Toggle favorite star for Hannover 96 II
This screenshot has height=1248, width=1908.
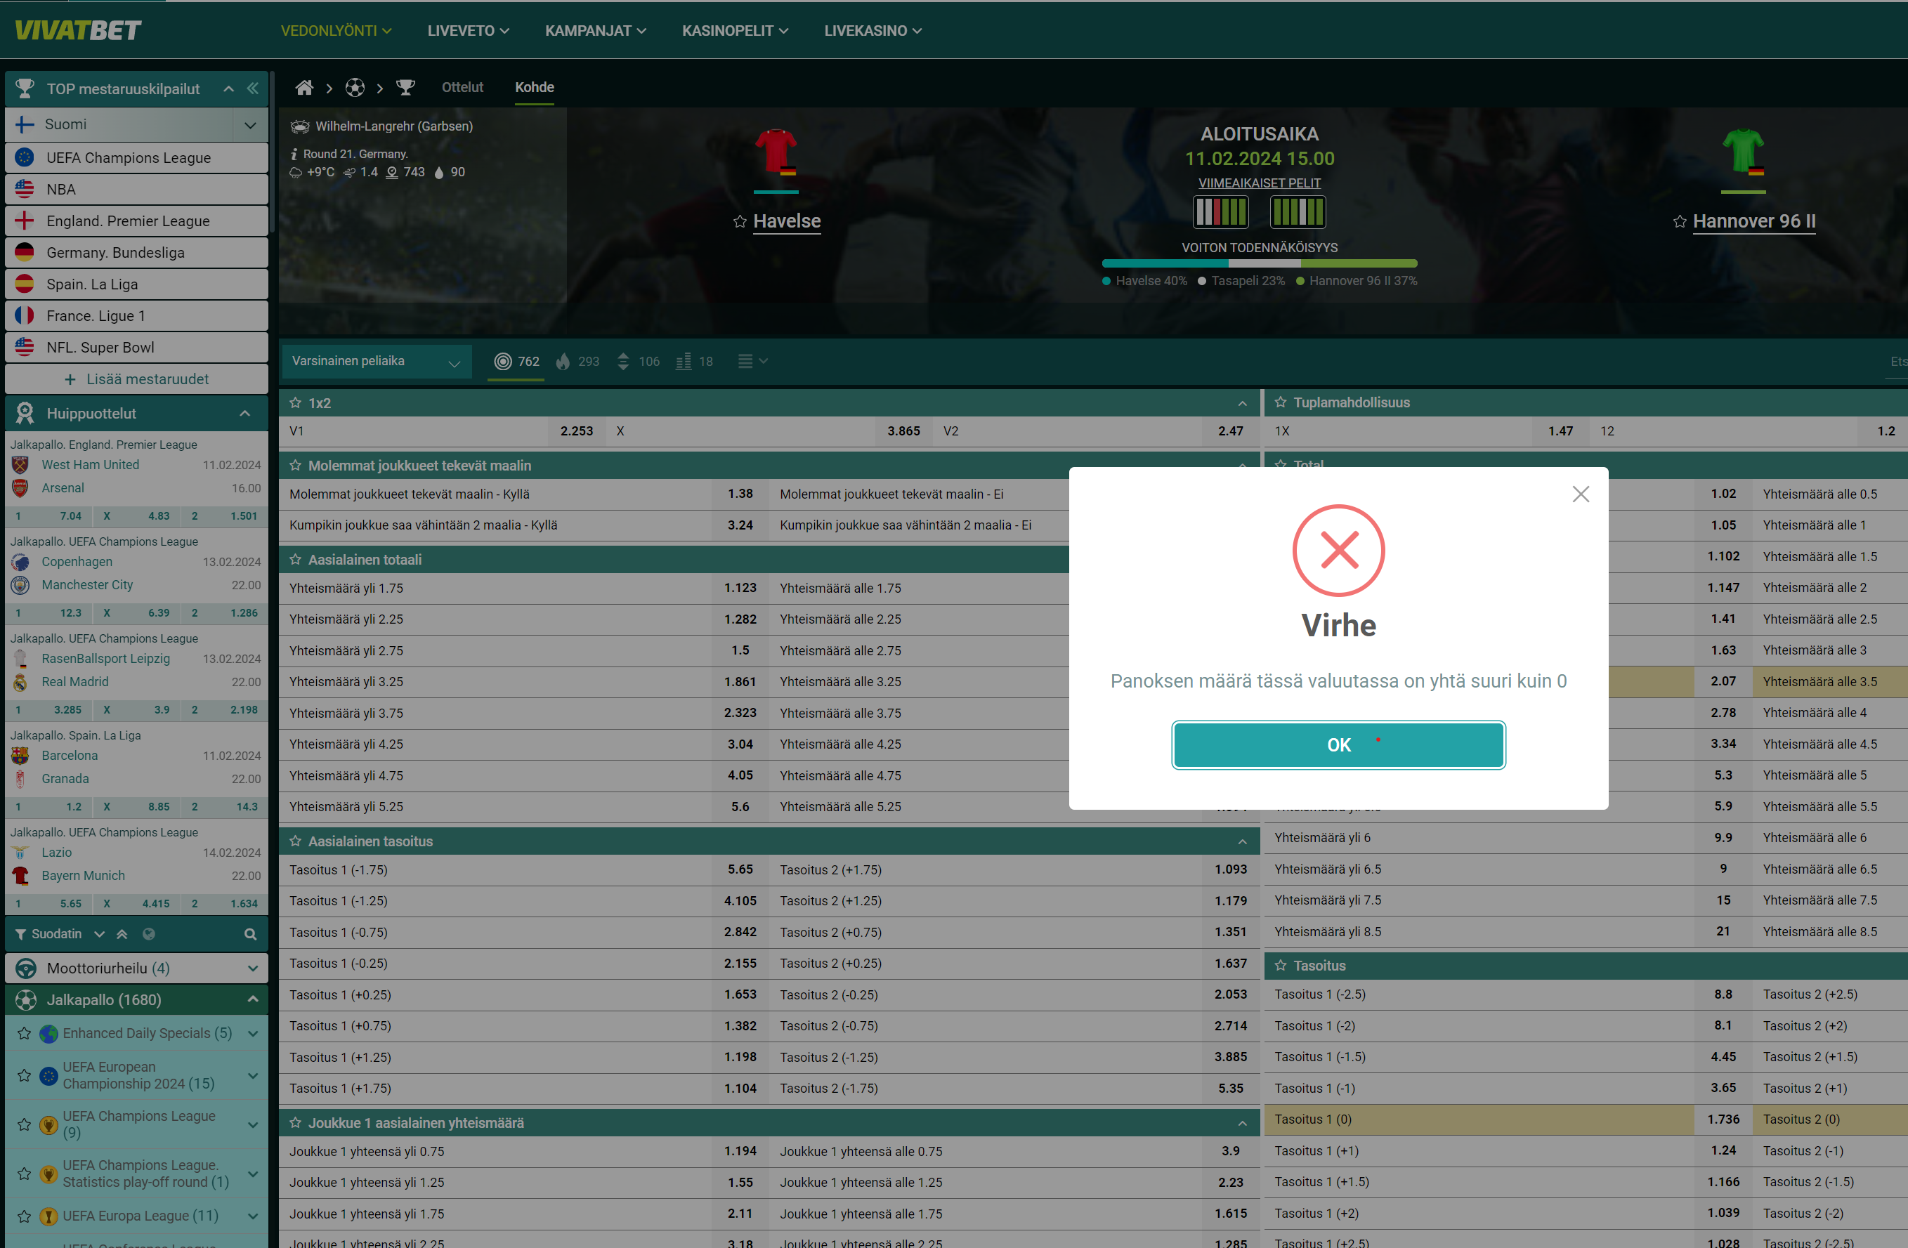1680,221
